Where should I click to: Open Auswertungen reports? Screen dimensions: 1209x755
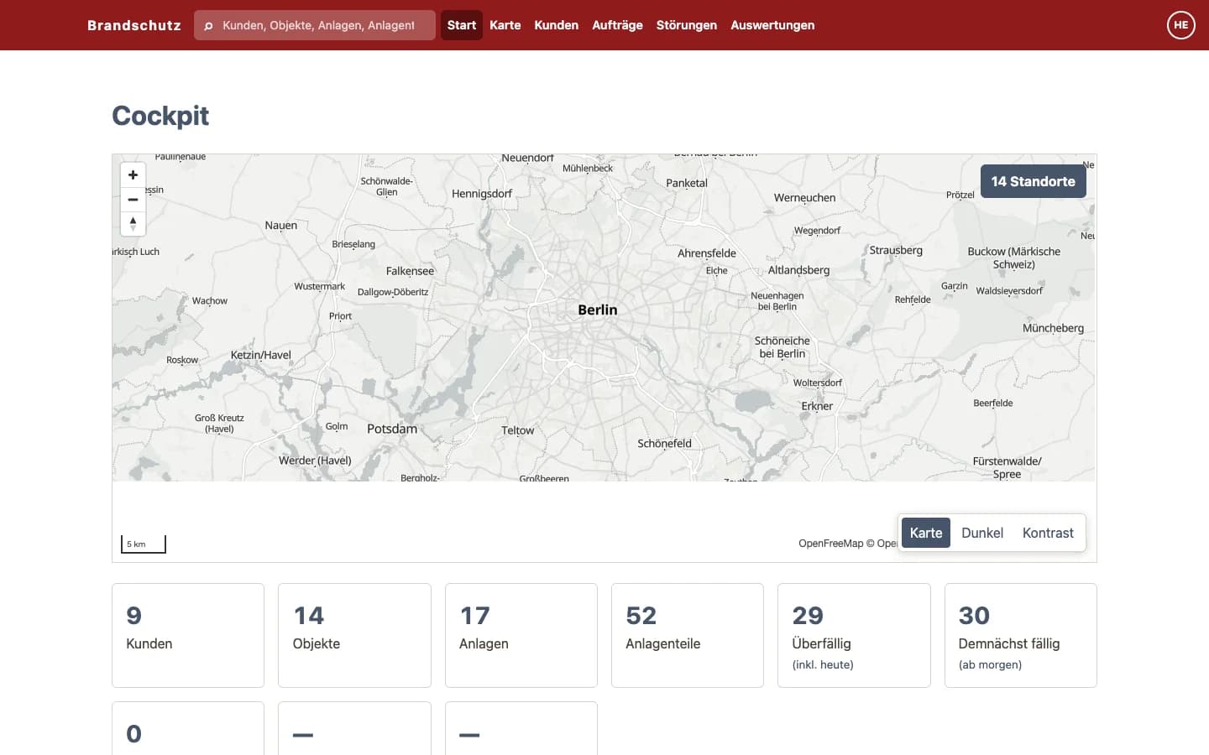[772, 25]
